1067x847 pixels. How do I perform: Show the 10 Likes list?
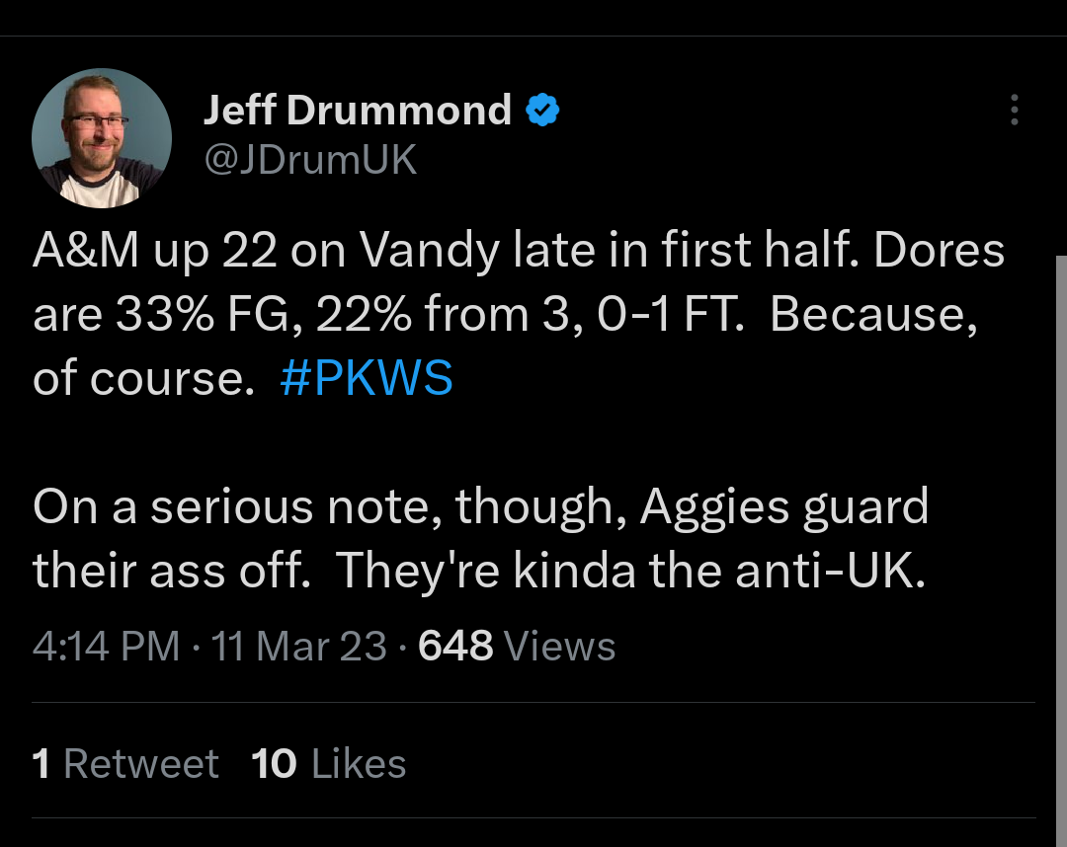328,763
